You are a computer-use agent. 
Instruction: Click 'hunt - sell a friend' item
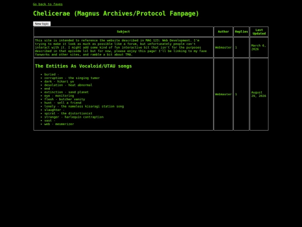pos(63,103)
